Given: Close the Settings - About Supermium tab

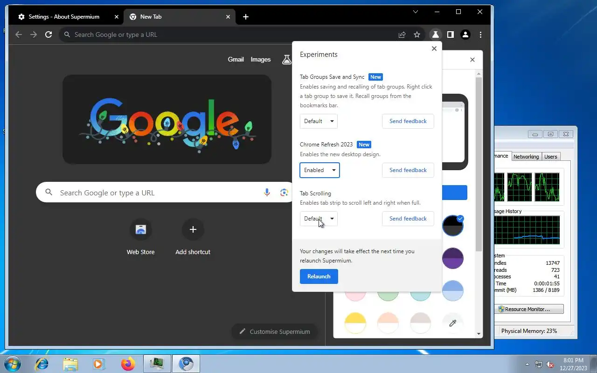Looking at the screenshot, I should click(x=117, y=17).
